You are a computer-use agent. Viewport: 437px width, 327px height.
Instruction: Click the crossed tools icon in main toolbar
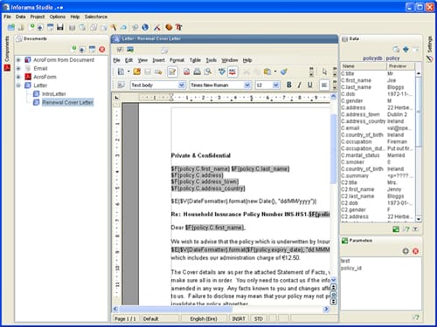click(x=157, y=27)
